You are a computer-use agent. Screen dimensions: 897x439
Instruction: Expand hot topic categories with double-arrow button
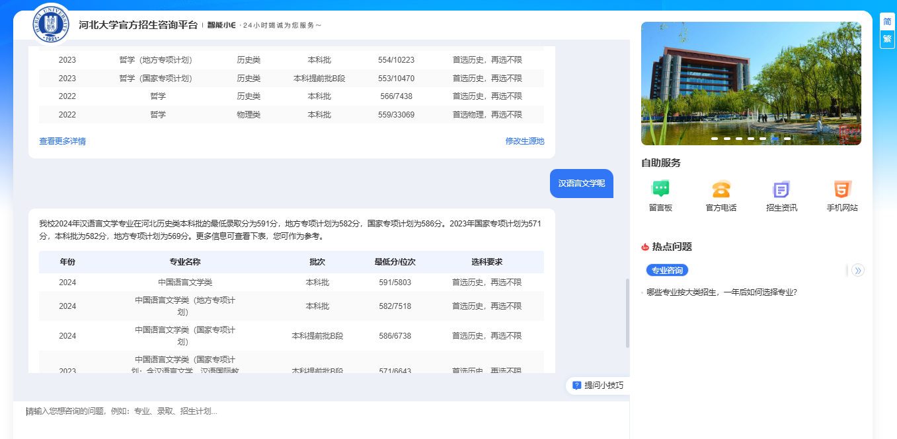coord(858,270)
